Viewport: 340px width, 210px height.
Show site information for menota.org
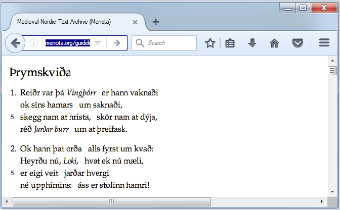[x=34, y=43]
